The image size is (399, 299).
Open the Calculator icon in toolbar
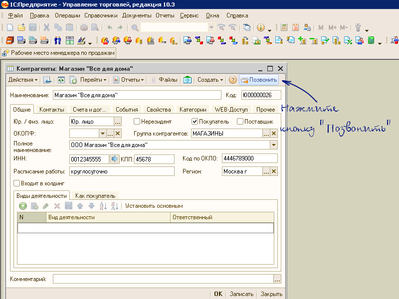click(284, 27)
